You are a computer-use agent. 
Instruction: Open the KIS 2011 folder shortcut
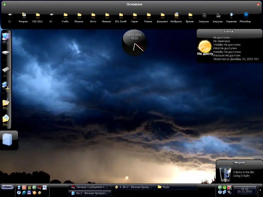37,15
